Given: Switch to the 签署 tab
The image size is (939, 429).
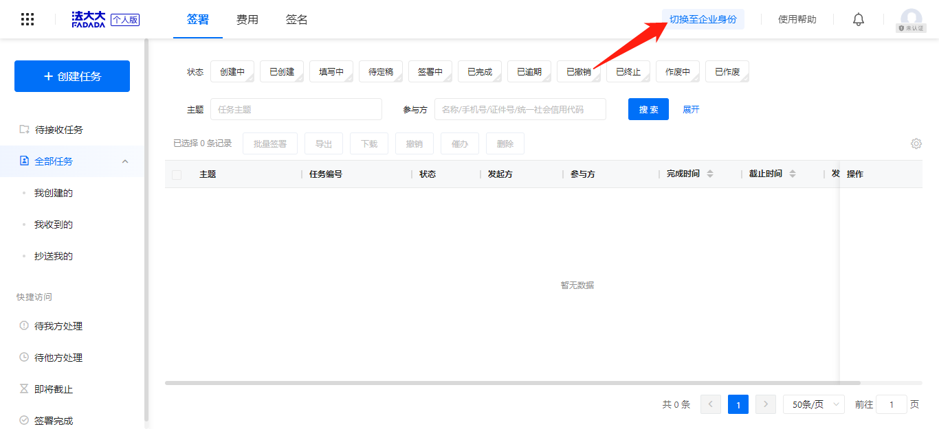Looking at the screenshot, I should (198, 19).
